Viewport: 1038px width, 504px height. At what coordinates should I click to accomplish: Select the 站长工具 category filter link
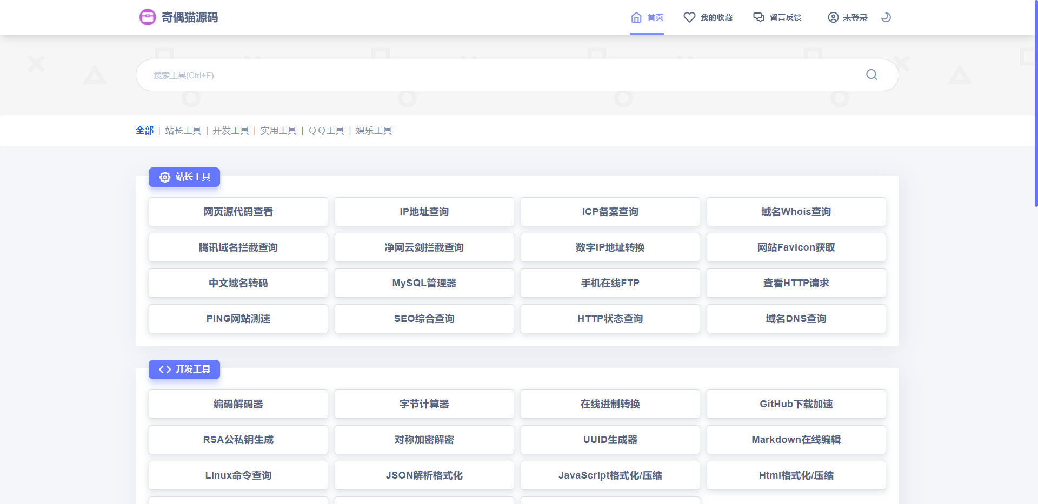tap(183, 130)
